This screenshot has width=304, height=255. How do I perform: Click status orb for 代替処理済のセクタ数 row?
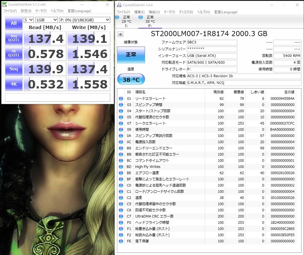(x=121, y=117)
